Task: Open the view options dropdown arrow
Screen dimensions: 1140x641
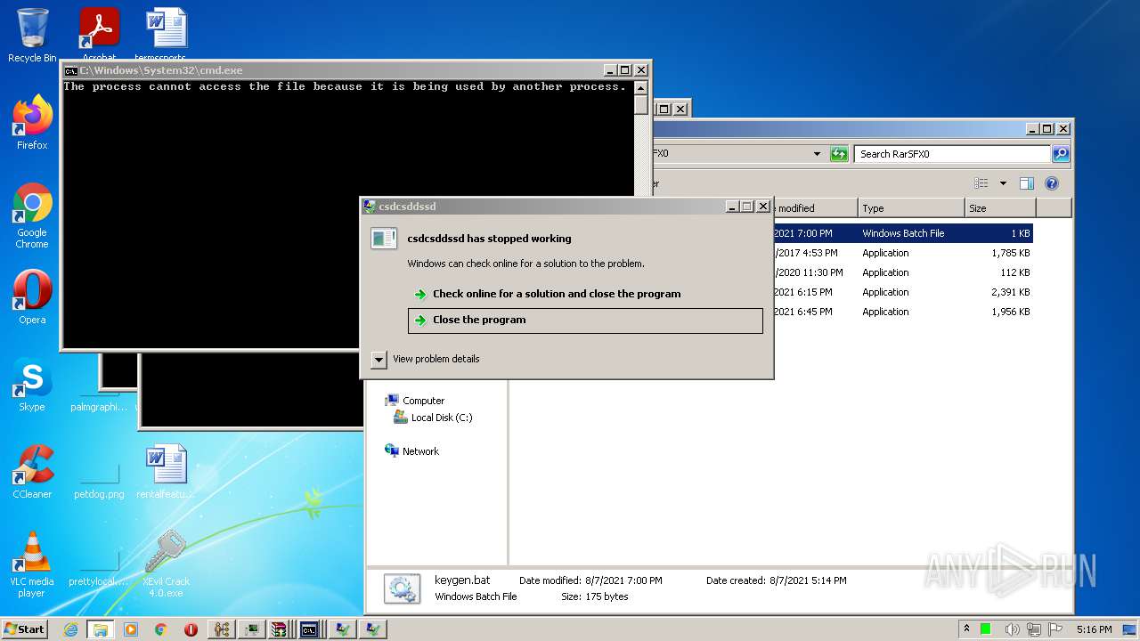Action: [1003, 183]
